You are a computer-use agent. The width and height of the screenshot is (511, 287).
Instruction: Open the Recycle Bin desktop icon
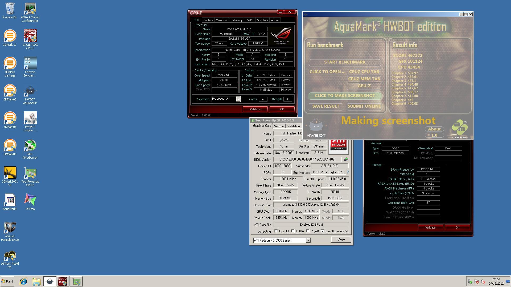pos(10,11)
